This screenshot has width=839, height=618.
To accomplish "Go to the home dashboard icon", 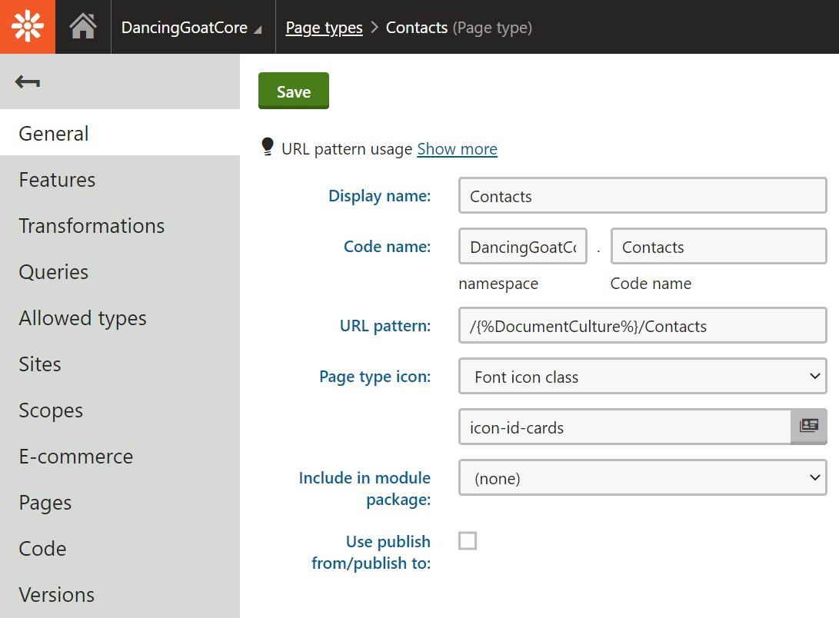I will [83, 27].
